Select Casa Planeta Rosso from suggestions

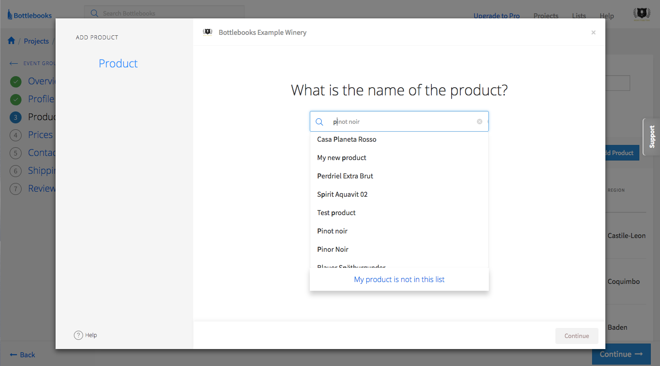[x=399, y=139]
